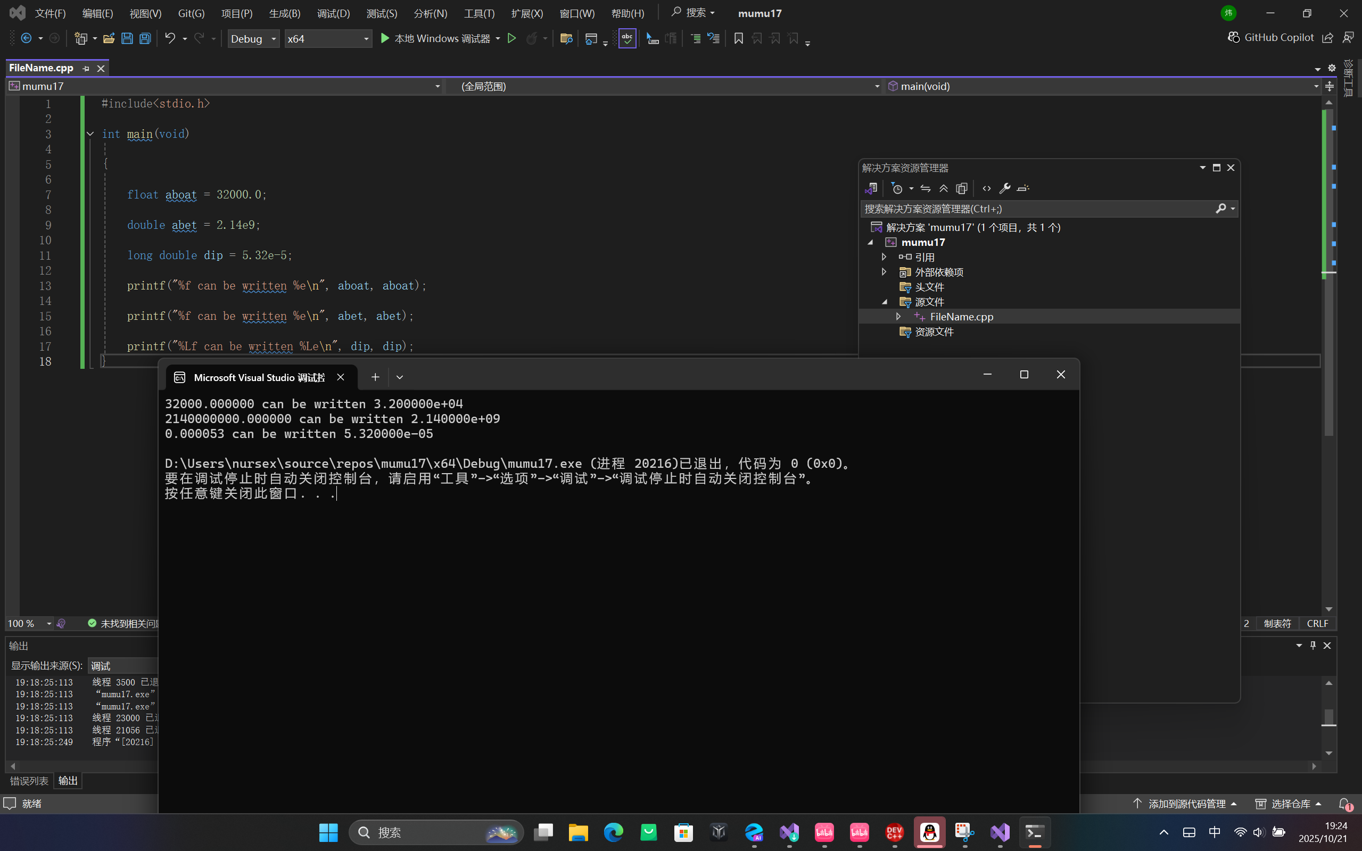The image size is (1362, 851).
Task: Start without debugging using hollow green play icon
Action: pos(511,38)
